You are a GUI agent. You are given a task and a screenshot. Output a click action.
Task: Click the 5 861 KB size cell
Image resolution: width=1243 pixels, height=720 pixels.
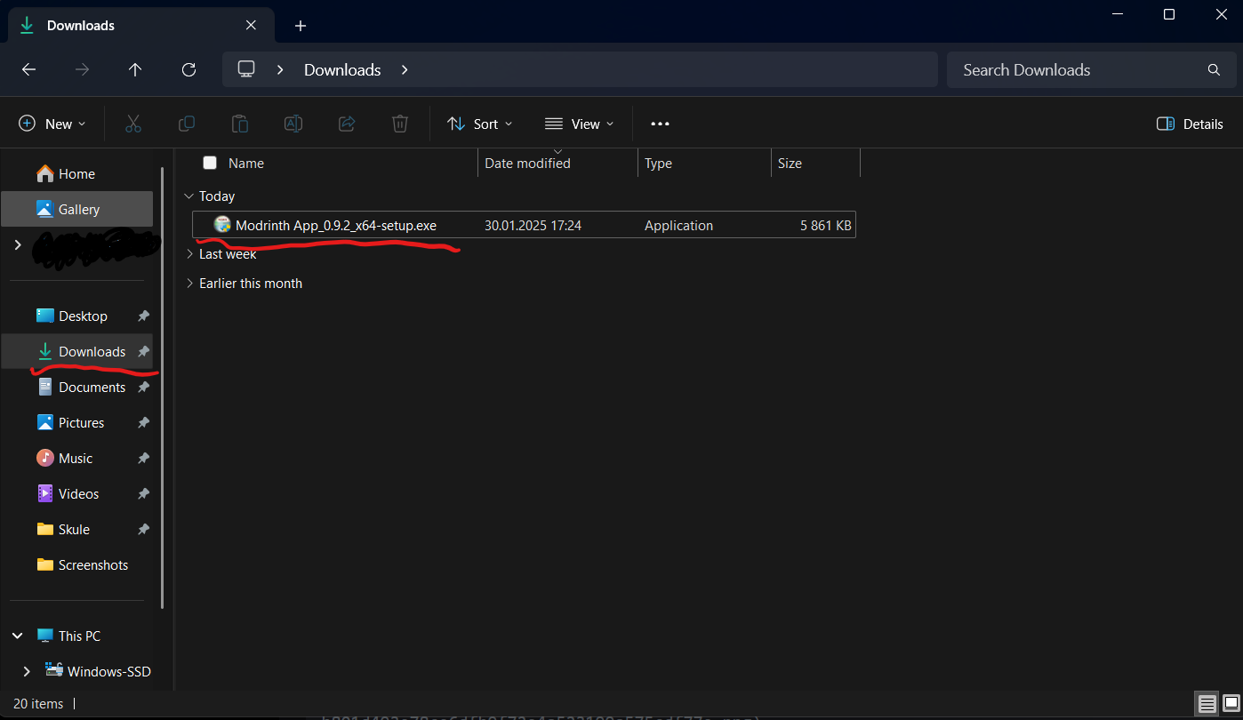[826, 226]
